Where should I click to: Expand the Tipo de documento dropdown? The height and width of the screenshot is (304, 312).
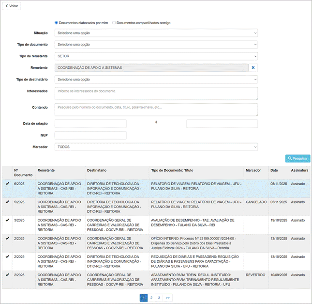pyautogui.click(x=156, y=45)
